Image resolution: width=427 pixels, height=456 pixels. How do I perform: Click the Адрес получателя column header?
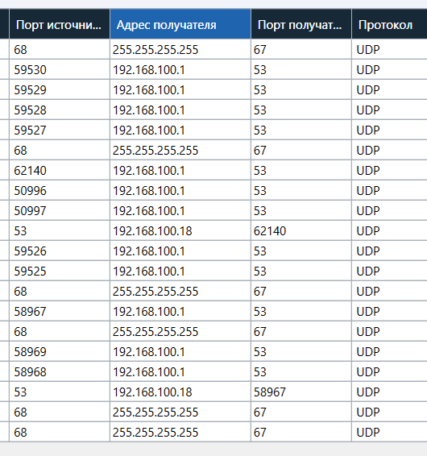[x=180, y=25]
